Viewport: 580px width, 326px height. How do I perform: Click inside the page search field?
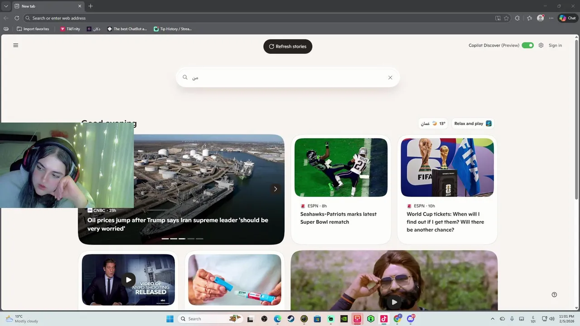pyautogui.click(x=288, y=77)
